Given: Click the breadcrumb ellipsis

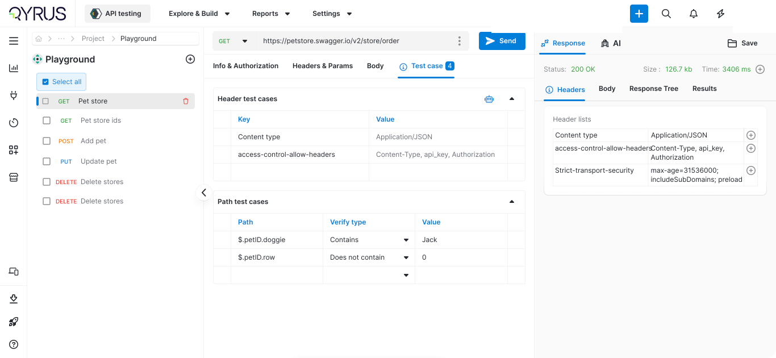Looking at the screenshot, I should pyautogui.click(x=61, y=39).
